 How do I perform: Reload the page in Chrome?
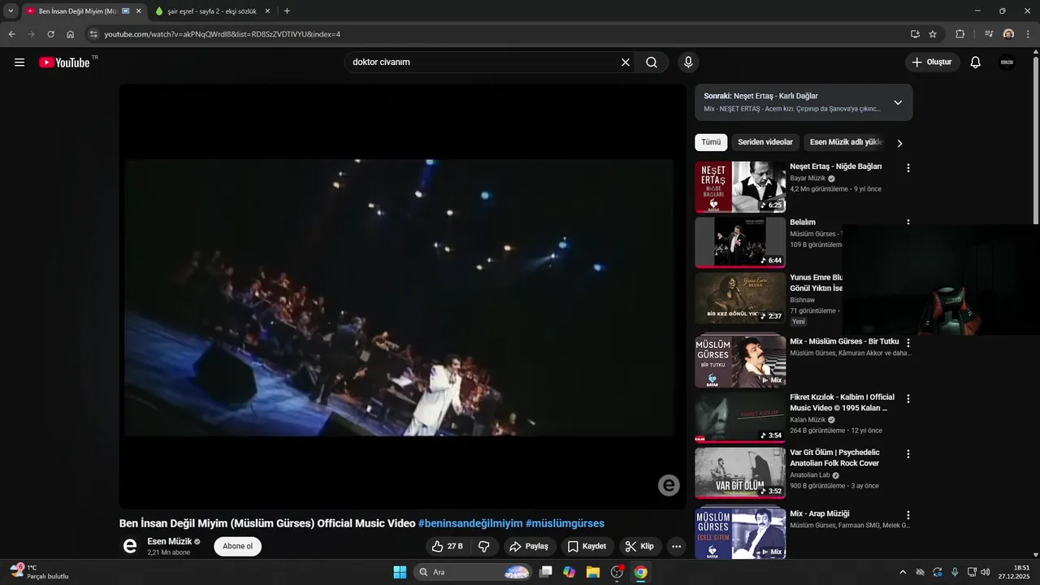click(50, 34)
